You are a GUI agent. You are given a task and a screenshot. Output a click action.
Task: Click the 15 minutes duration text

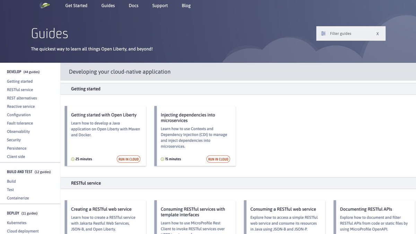(173, 159)
